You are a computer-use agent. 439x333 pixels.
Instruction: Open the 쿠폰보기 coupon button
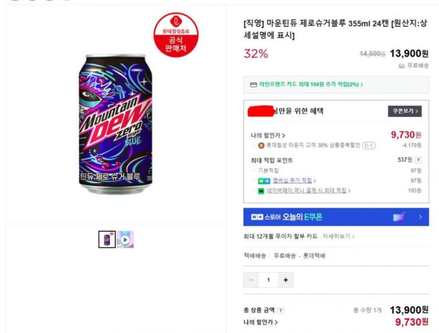point(404,111)
